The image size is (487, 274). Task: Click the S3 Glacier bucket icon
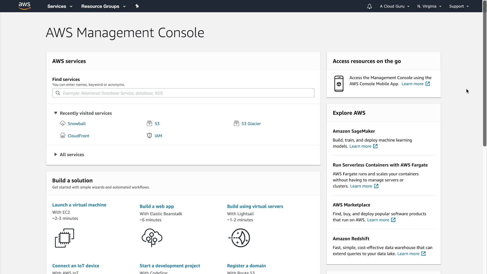[236, 123]
